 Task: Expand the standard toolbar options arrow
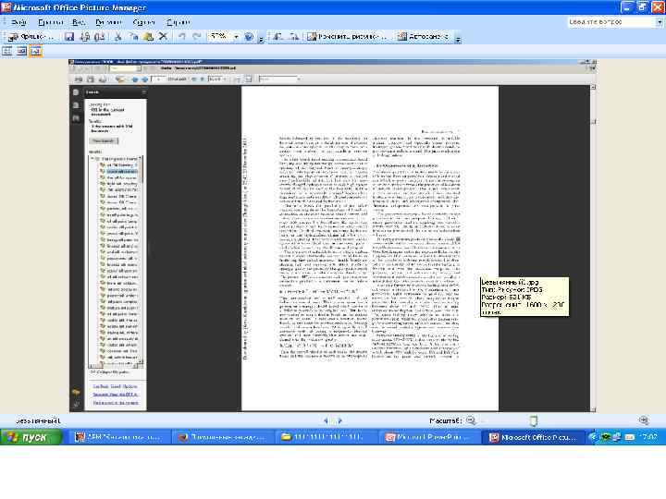261,39
